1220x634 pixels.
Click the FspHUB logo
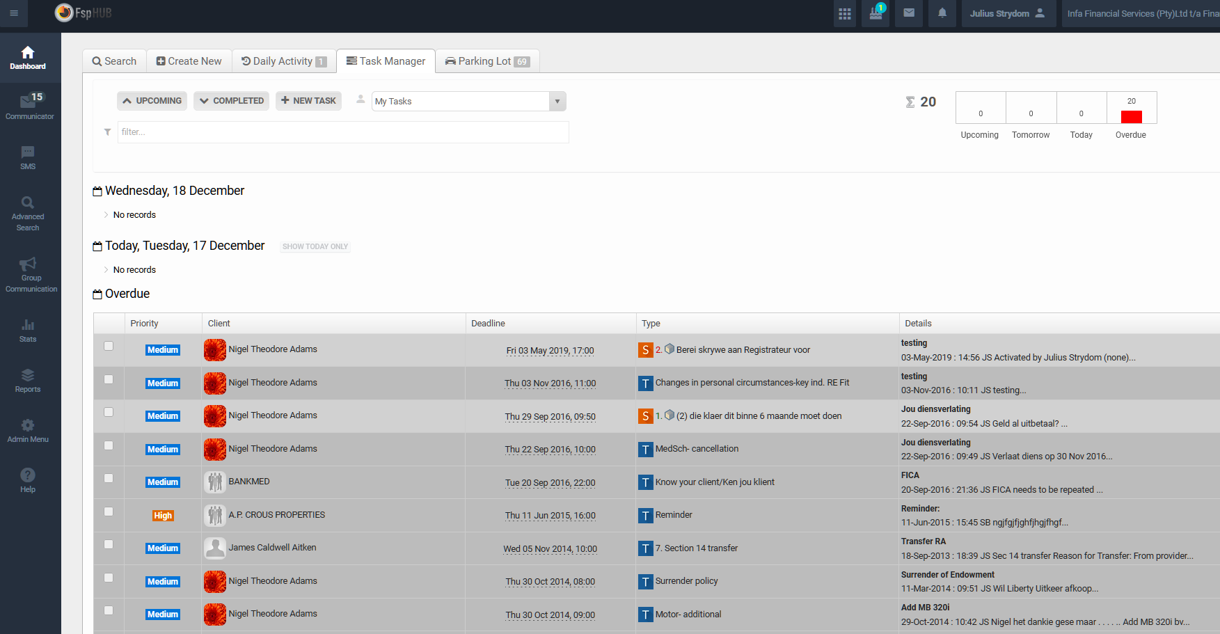tap(83, 13)
